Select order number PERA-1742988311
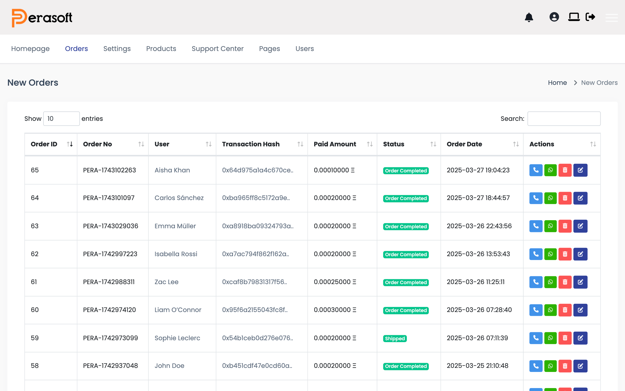This screenshot has width=625, height=391. point(109,282)
